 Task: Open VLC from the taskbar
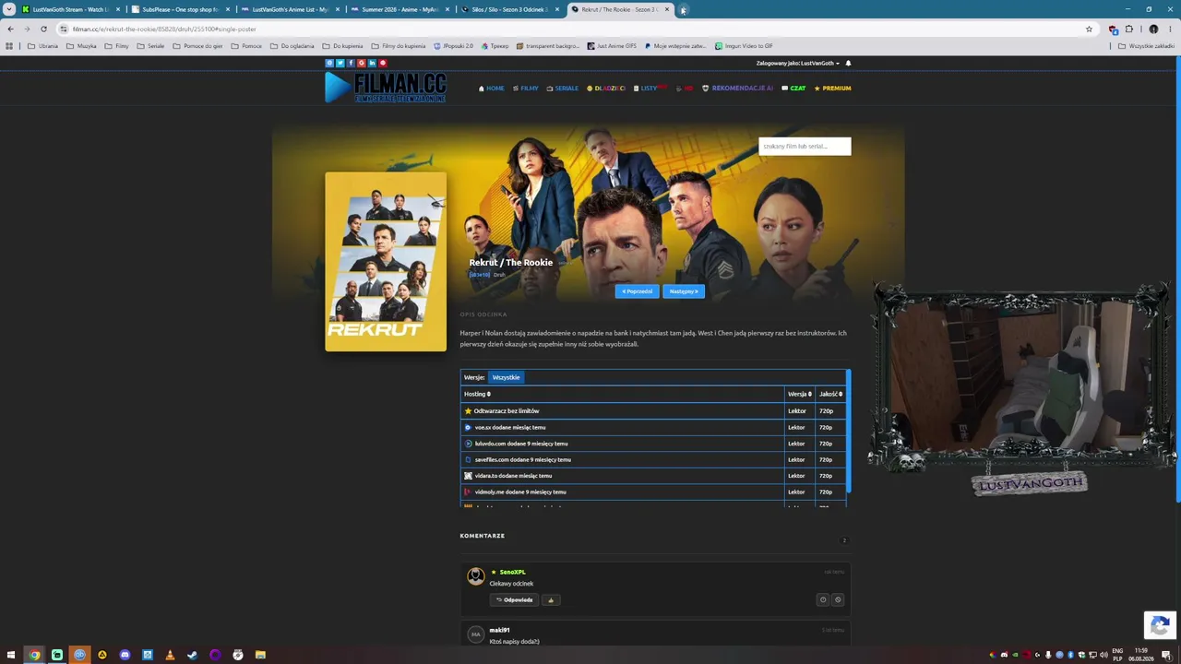pos(170,655)
